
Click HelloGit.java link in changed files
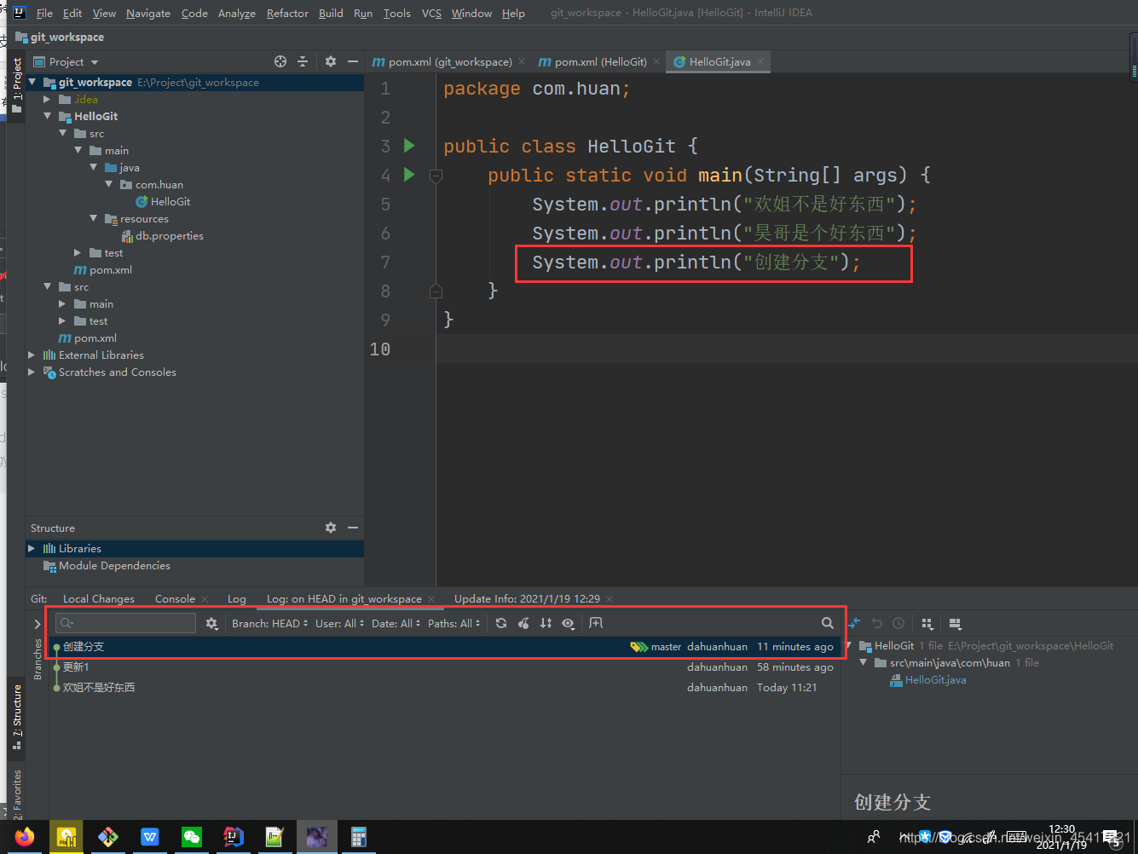pyautogui.click(x=935, y=679)
